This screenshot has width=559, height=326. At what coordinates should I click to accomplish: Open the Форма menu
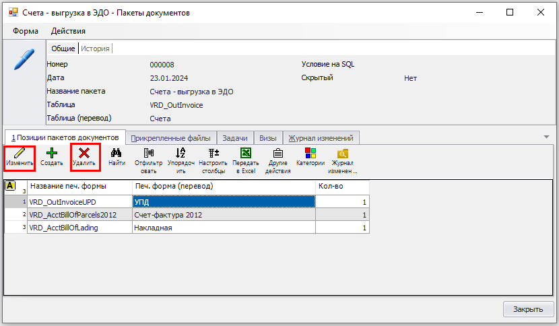tap(25, 31)
